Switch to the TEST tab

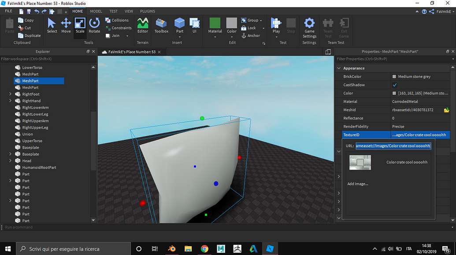click(113, 11)
